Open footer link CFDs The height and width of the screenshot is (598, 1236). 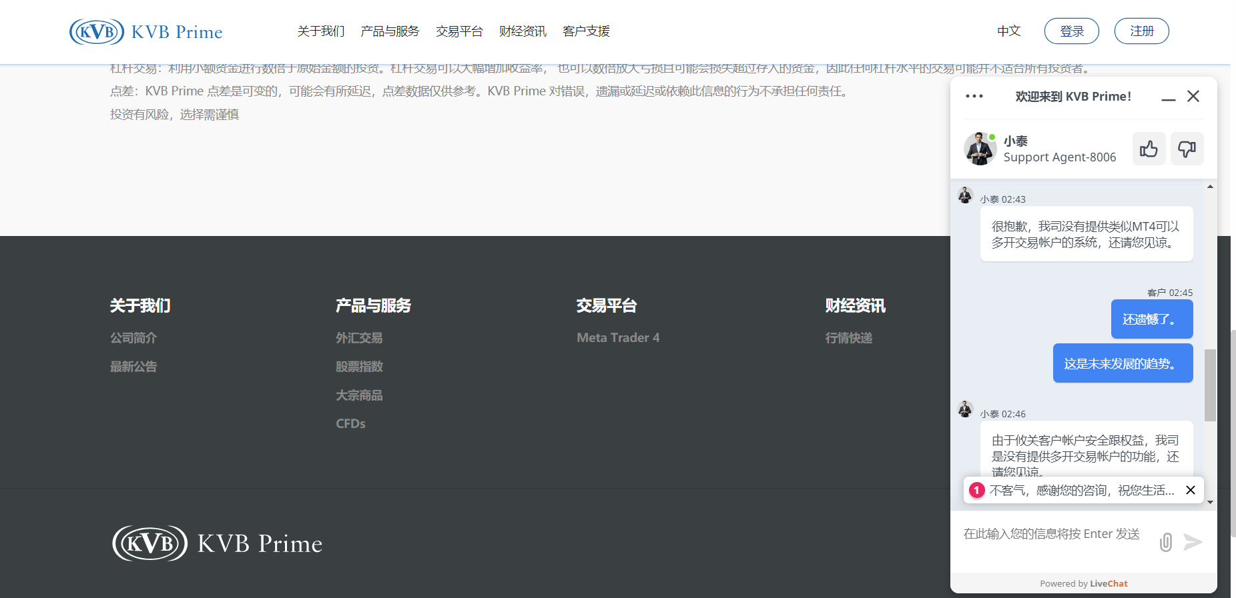point(350,424)
